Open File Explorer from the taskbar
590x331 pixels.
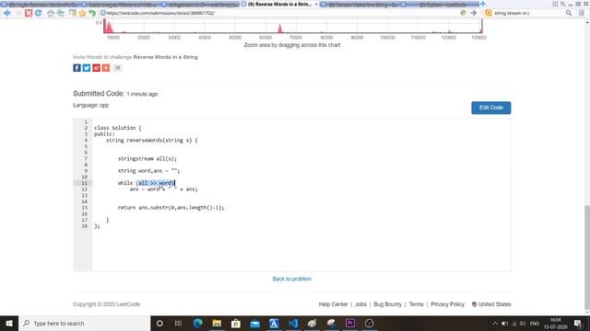pyautogui.click(x=217, y=323)
